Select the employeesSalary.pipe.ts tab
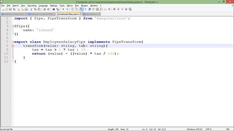This screenshot has height=131, width=234. [x=69, y=14]
